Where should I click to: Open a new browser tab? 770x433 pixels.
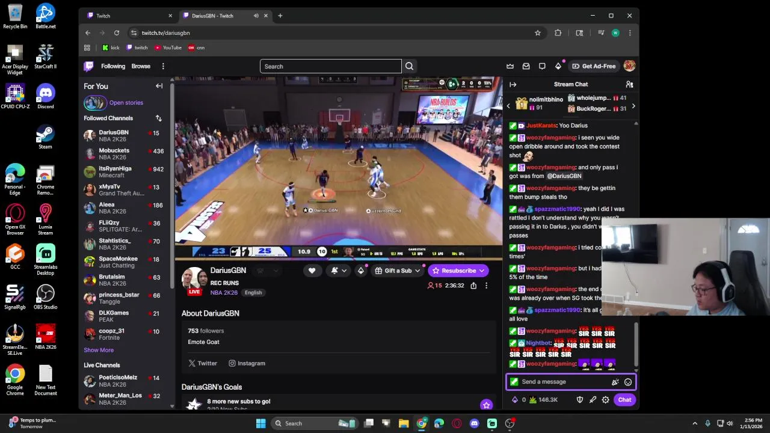(x=280, y=16)
